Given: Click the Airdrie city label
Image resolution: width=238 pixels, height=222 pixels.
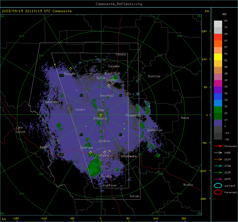Looking at the screenshot, I should coord(104,141).
